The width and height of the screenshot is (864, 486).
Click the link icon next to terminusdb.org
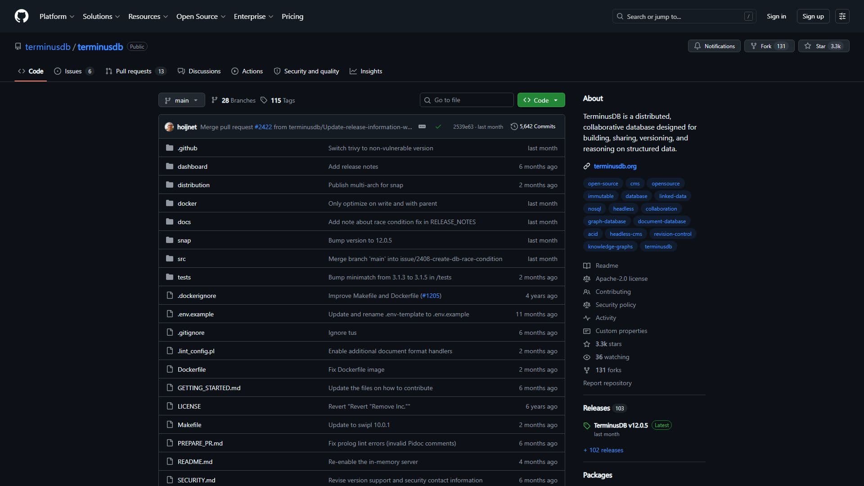[x=587, y=166]
